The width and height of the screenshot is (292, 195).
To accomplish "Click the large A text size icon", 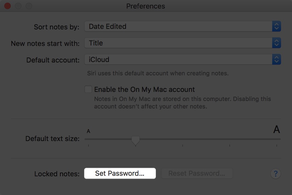I will pyautogui.click(x=276, y=129).
